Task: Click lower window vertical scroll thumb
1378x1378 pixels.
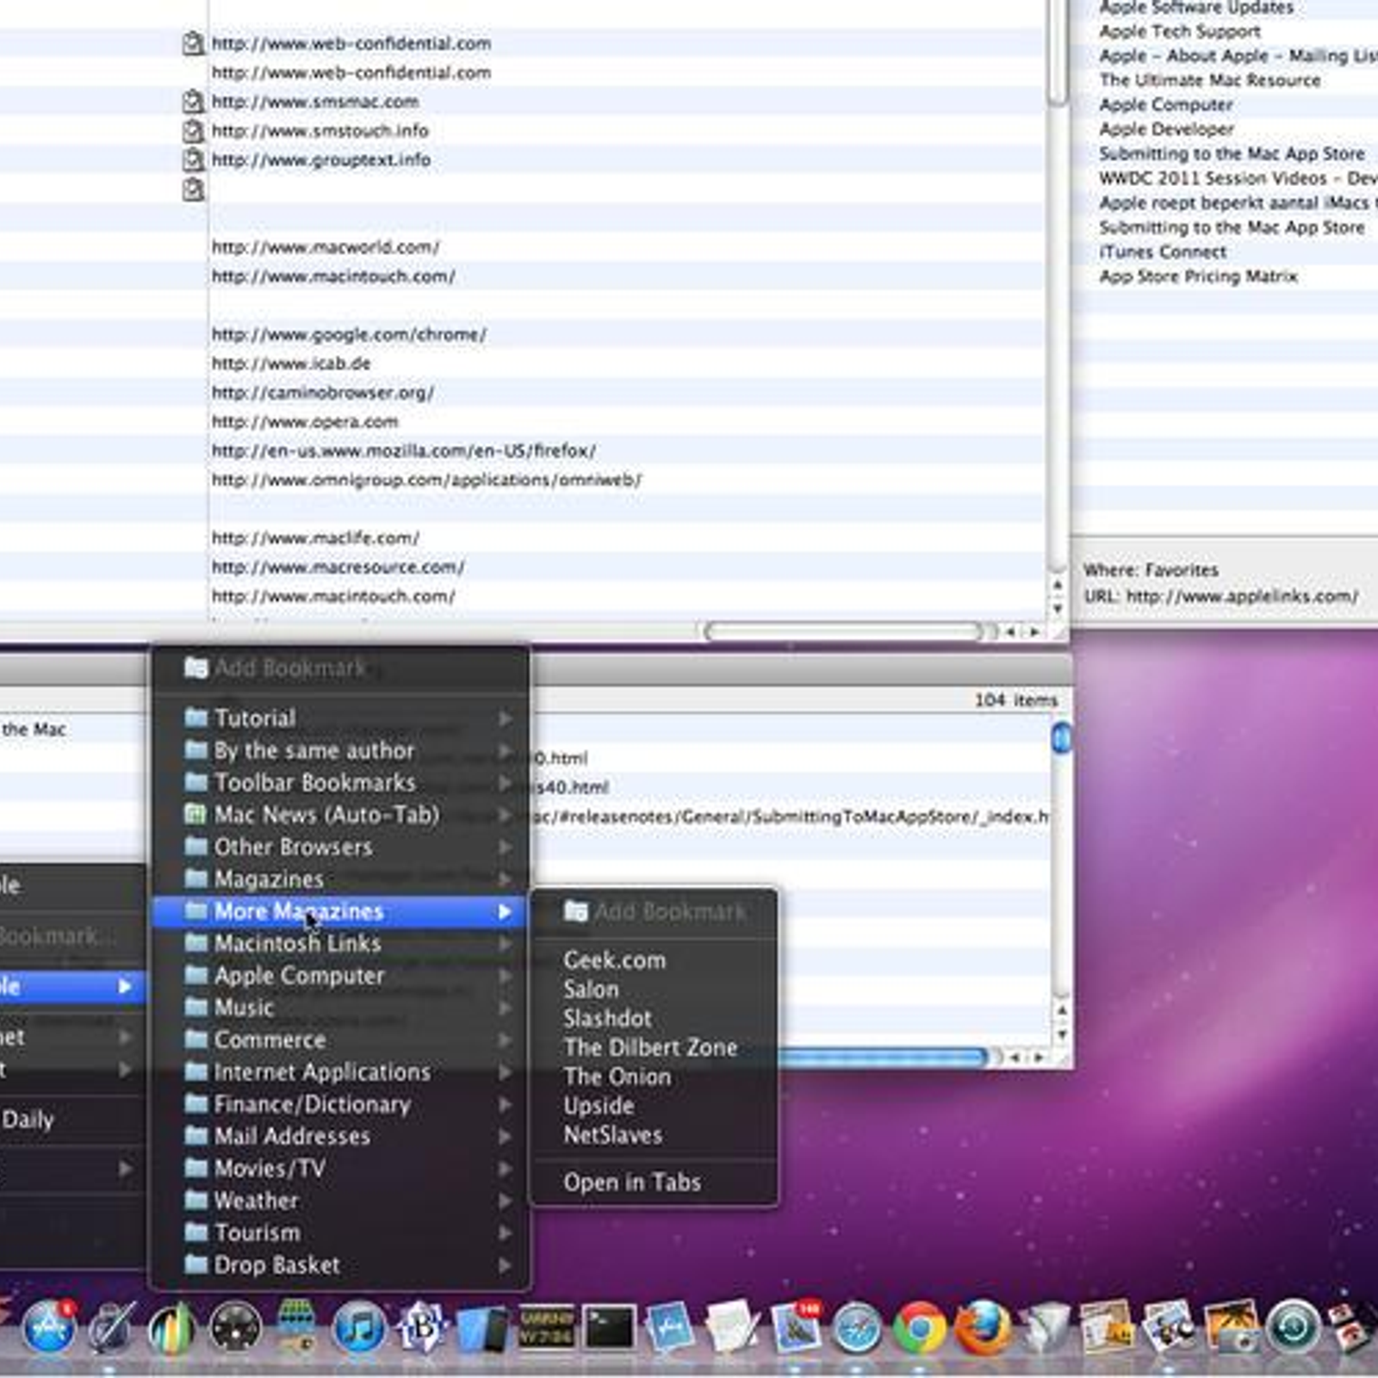Action: (1061, 738)
